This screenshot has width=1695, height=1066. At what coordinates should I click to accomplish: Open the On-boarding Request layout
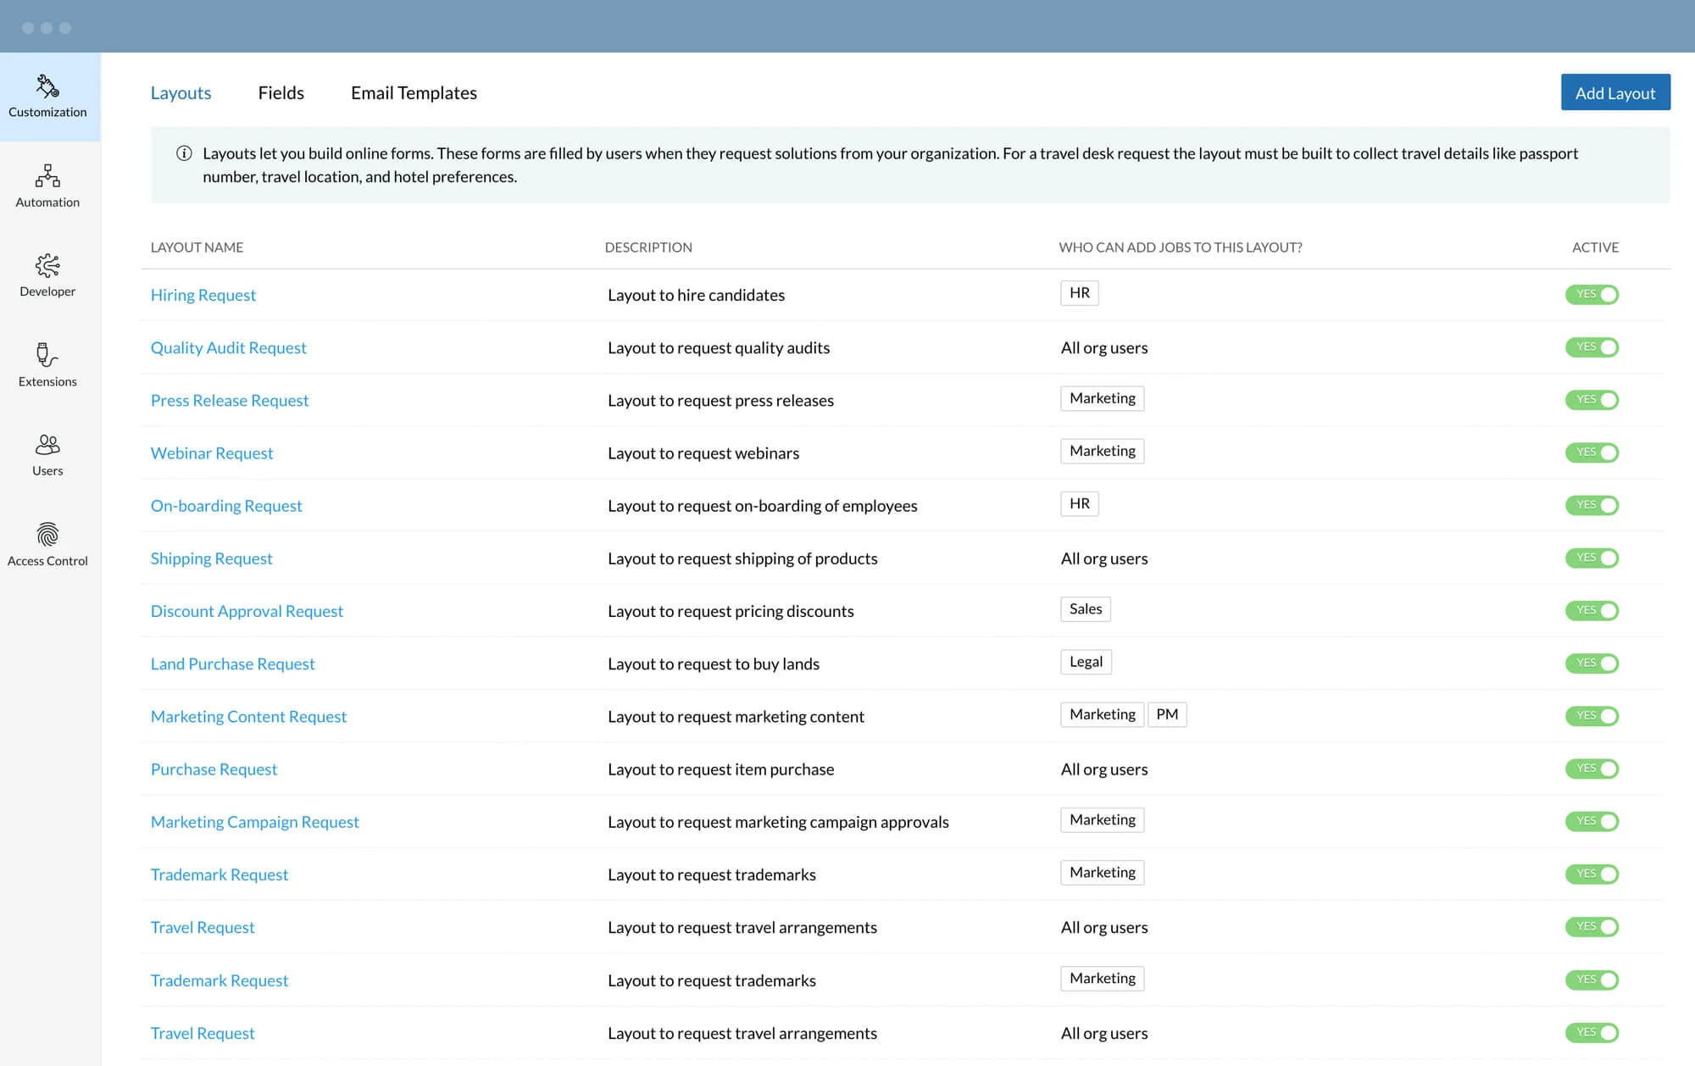click(226, 505)
